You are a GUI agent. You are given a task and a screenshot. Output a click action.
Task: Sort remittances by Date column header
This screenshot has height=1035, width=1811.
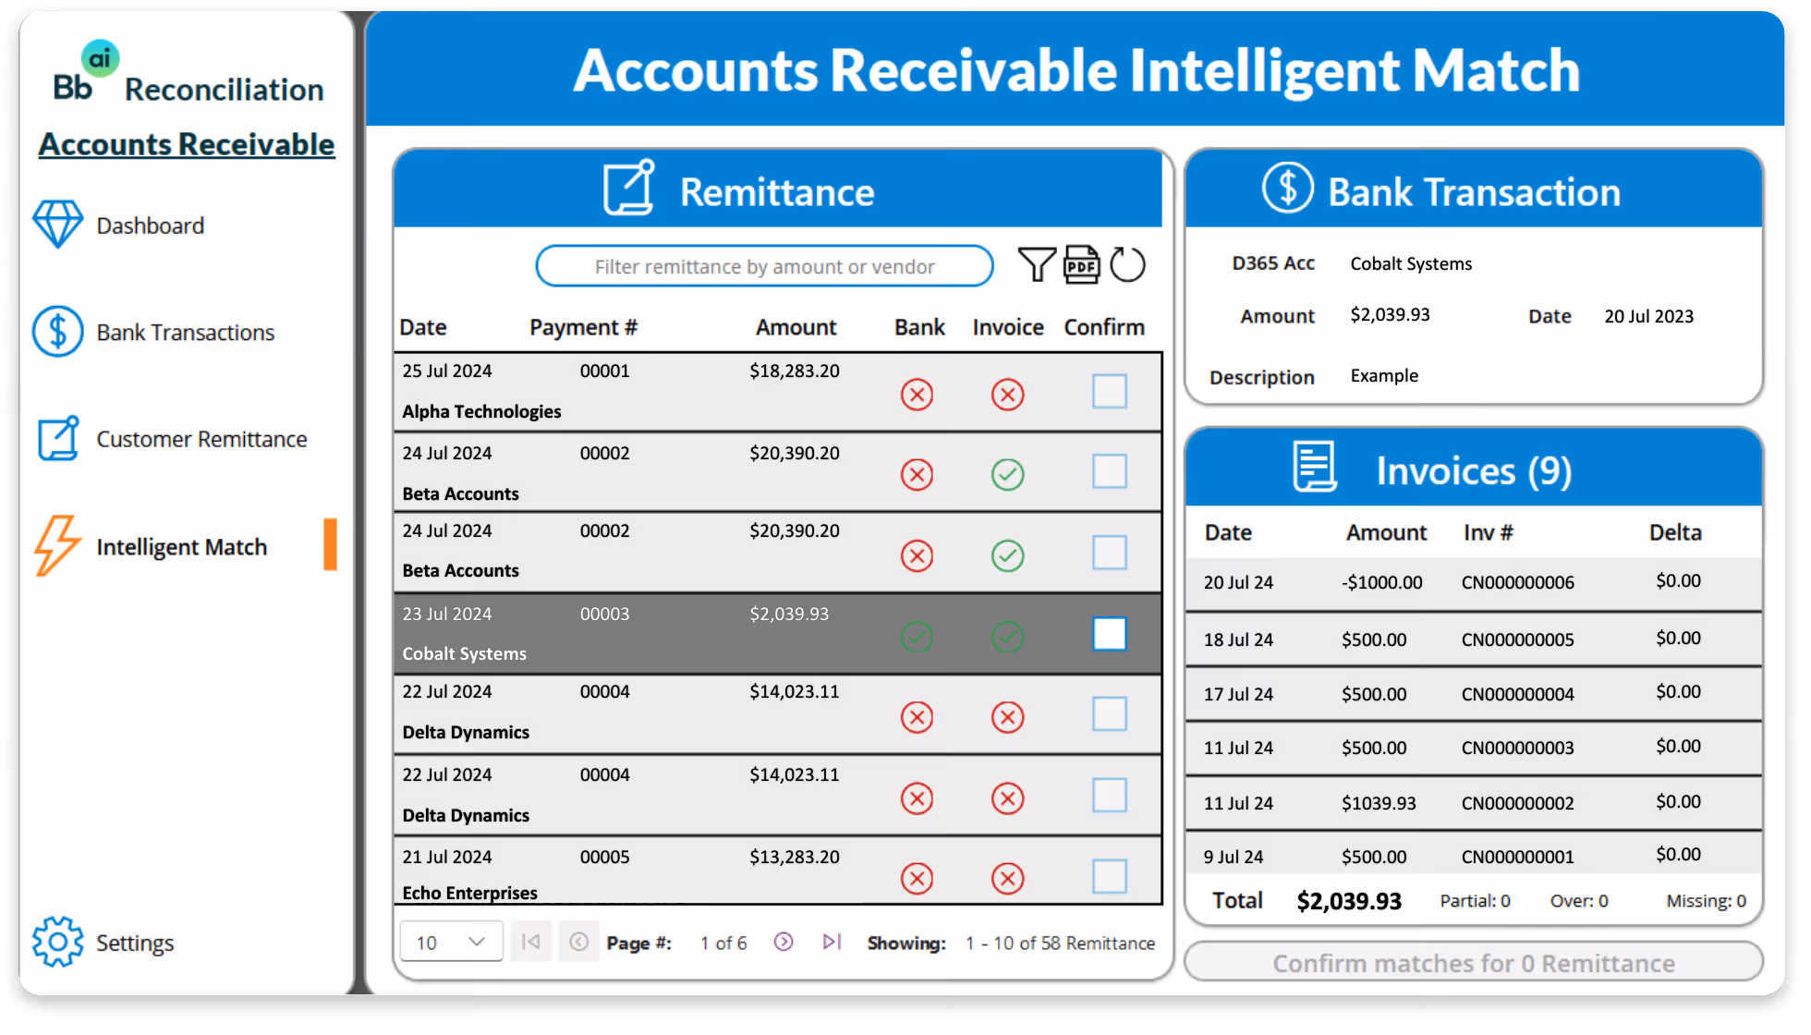423,327
